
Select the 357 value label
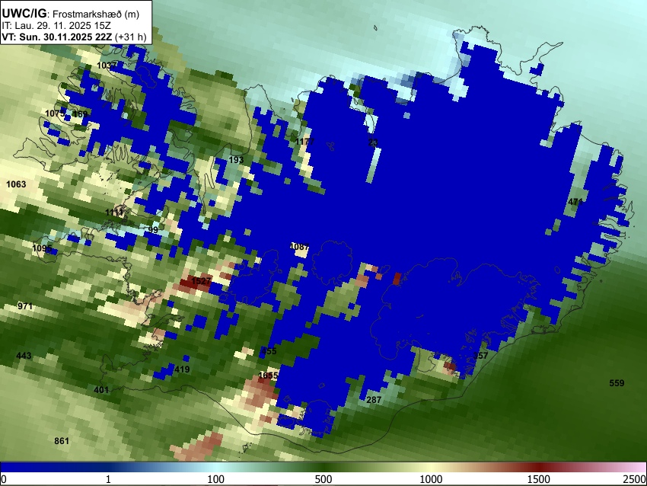pos(481,356)
